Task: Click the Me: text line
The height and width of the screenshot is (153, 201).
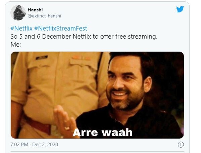Action: pyautogui.click(x=16, y=45)
